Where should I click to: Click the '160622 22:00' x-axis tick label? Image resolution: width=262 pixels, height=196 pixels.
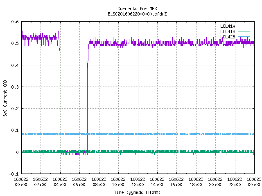pos(235,182)
